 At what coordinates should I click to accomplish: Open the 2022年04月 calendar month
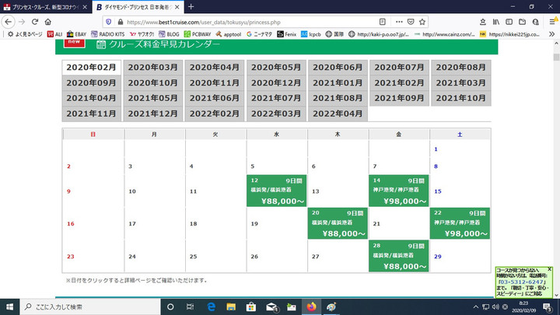(x=338, y=114)
